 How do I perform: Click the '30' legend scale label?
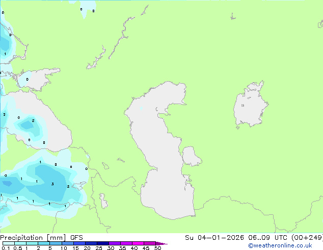111,248
